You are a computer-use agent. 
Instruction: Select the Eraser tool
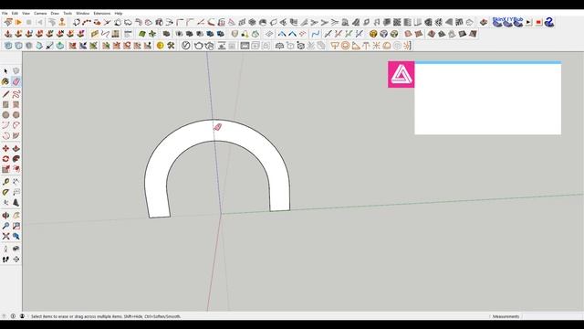coord(16,81)
